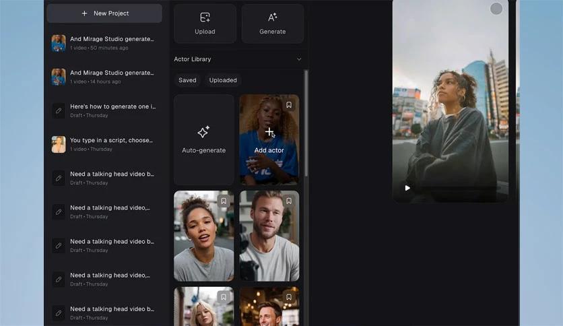Click pencil icon of 'Here's how to generate' draft
This screenshot has height=326, width=563.
(58, 110)
